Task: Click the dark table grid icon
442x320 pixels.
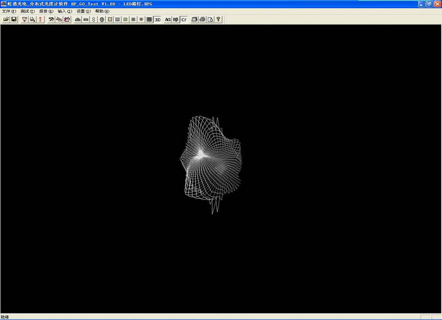Action: 149,20
